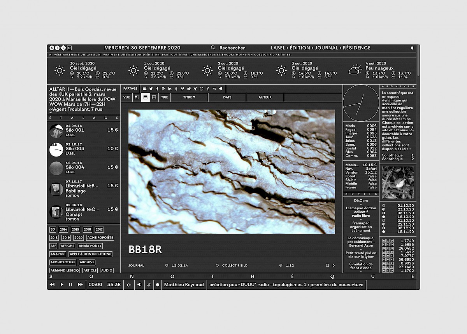The image size is (467, 334).
Task: Open the JOURNAL menu section
Action: click(326, 48)
